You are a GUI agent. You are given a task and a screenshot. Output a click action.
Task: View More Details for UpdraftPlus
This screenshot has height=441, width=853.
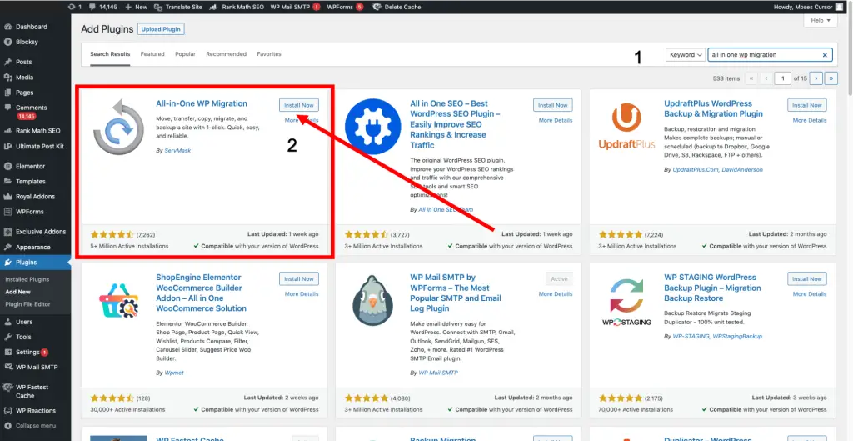coord(810,120)
